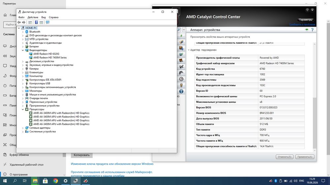Click the scan for hardware changes monitor icon

tap(48, 22)
